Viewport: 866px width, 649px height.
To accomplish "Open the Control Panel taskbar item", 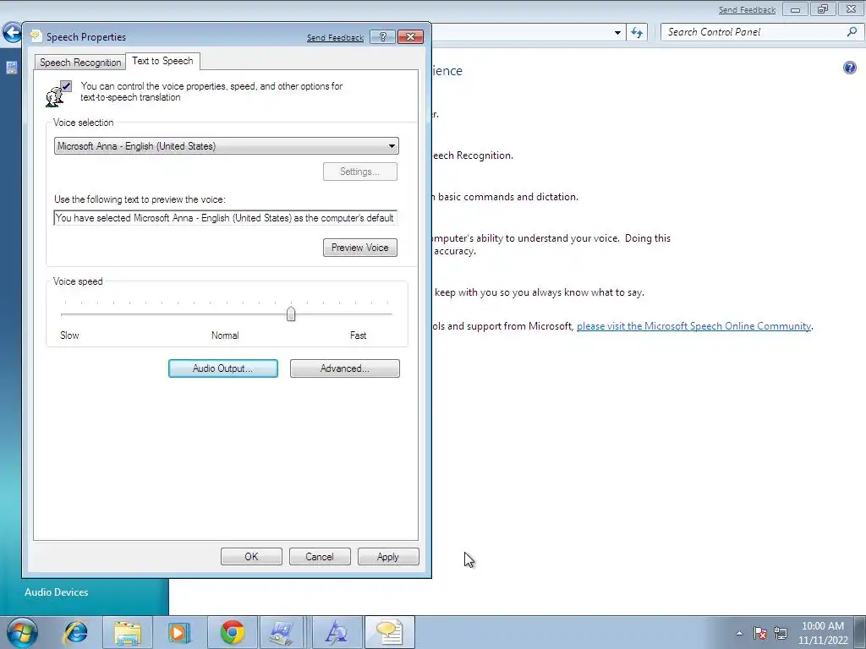I will [x=282, y=632].
